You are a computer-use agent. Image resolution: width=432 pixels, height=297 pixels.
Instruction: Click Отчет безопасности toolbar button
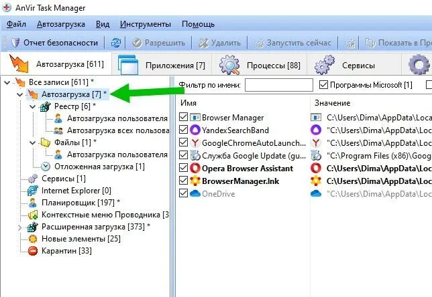54,43
